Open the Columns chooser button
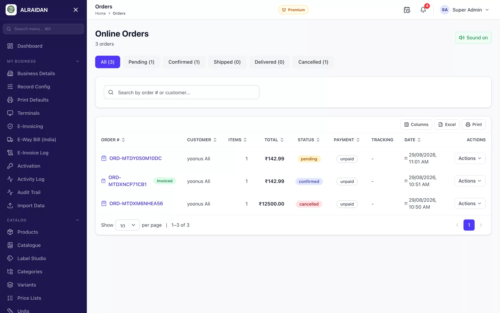 click(416, 124)
